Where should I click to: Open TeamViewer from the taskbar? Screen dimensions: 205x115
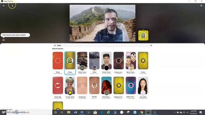[135, 112]
